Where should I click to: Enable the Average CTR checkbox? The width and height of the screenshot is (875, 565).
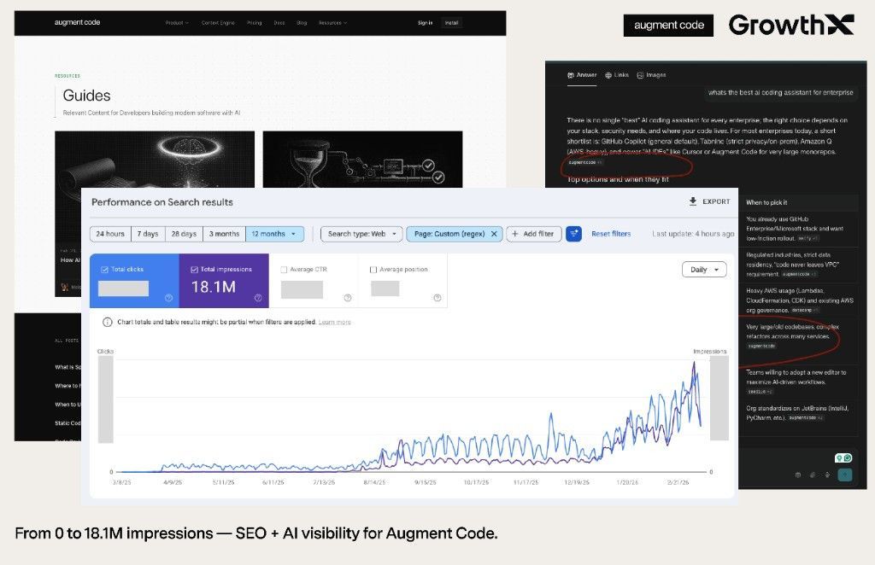point(284,270)
